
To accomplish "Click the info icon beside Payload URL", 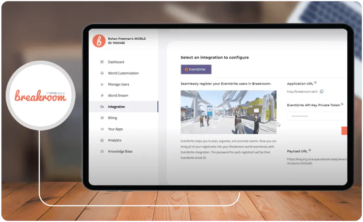I will point(310,150).
